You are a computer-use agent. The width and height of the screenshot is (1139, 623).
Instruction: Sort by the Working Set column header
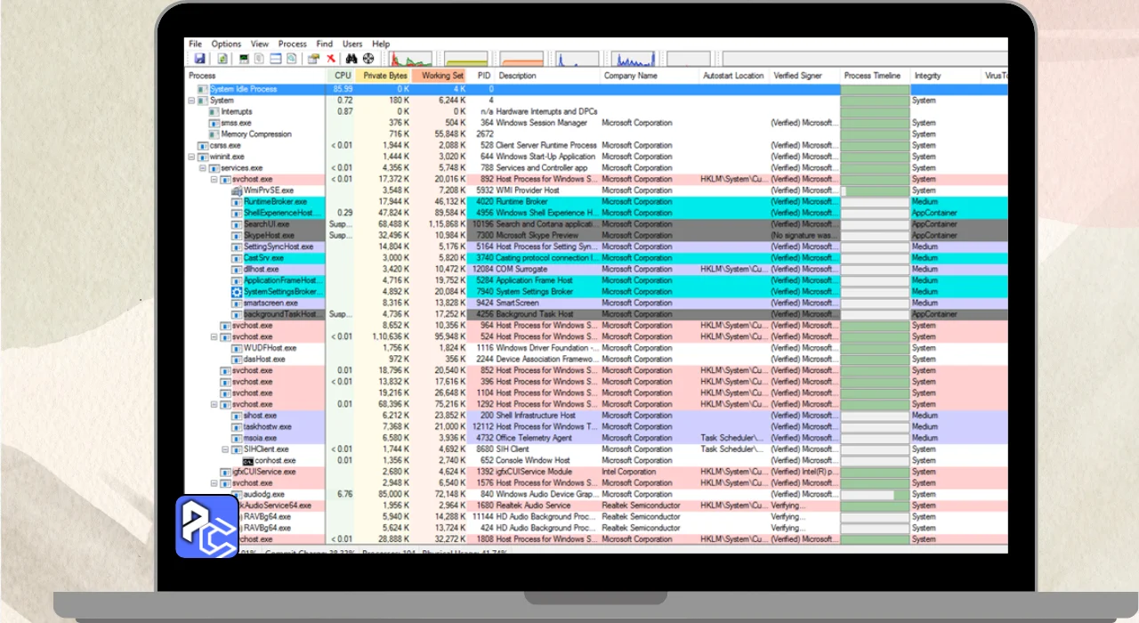click(441, 76)
